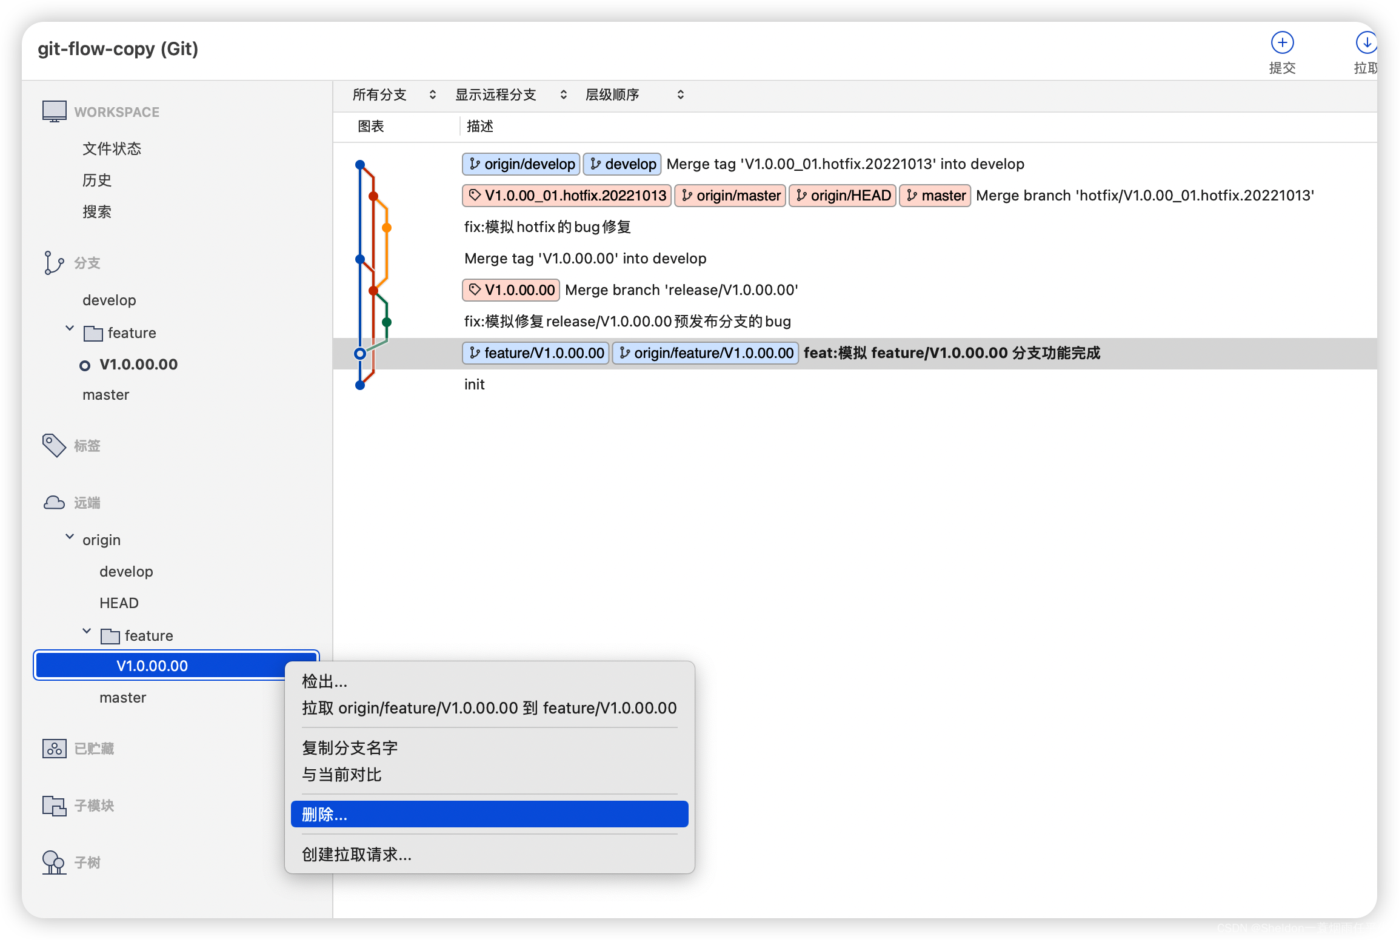Select commit 'feat:模拟 feature/V1.0.00.00 分支功能完成'
The height and width of the screenshot is (940, 1399).
coord(952,353)
